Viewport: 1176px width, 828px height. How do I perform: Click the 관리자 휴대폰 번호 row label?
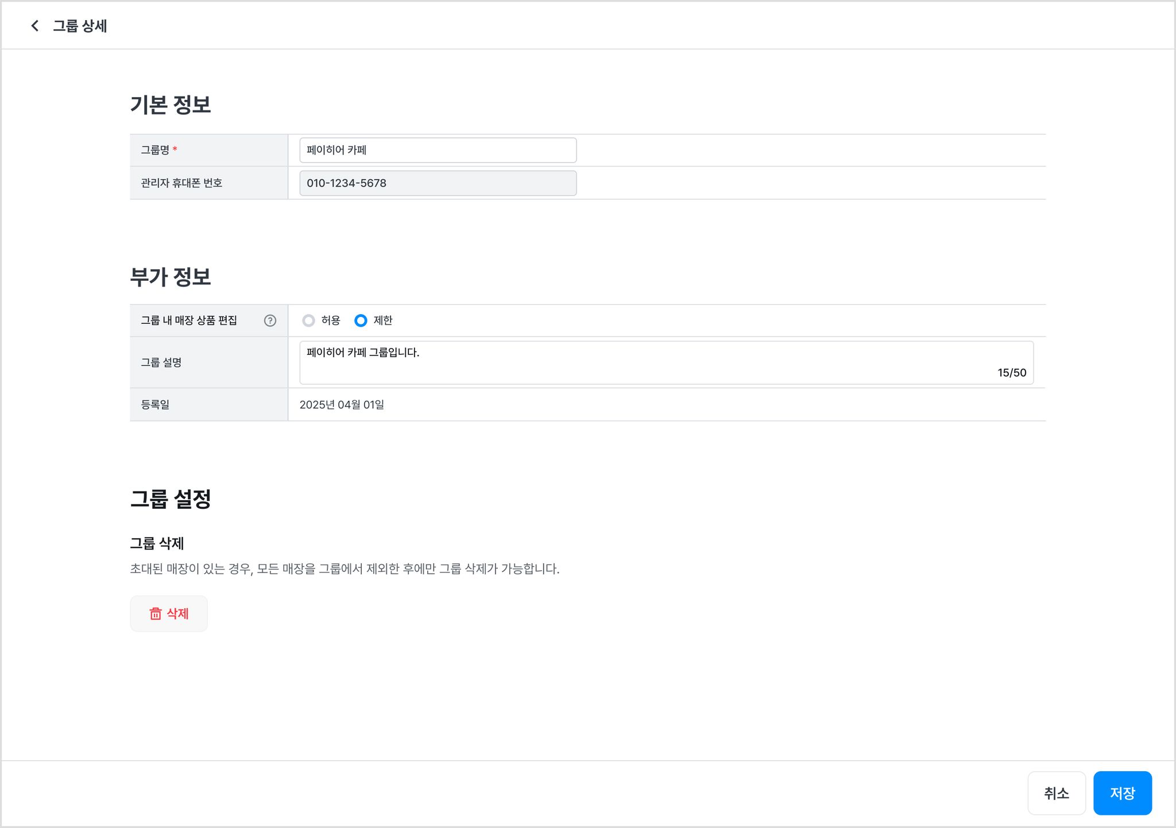click(x=181, y=183)
